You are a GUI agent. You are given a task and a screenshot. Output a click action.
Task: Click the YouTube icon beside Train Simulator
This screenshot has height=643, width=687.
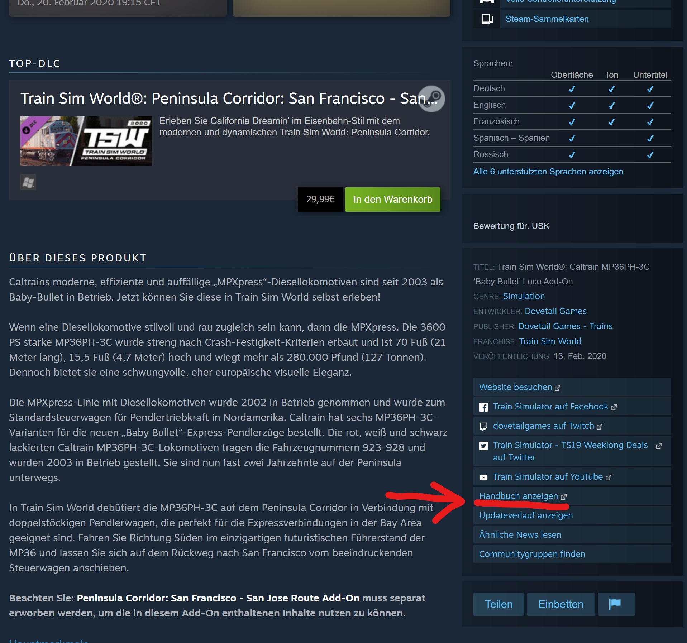(483, 477)
